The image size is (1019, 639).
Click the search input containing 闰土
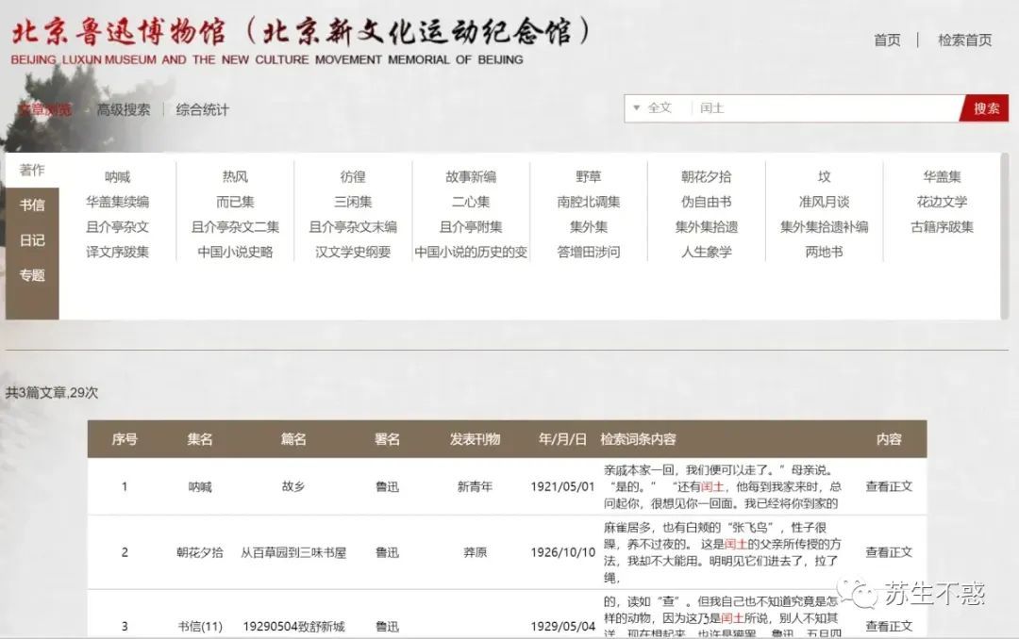click(x=826, y=108)
